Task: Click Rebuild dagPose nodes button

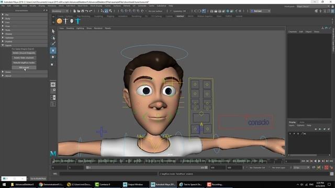Action: point(24,63)
